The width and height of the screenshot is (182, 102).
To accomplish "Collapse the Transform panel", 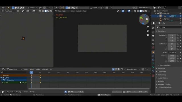I will 162,31.
